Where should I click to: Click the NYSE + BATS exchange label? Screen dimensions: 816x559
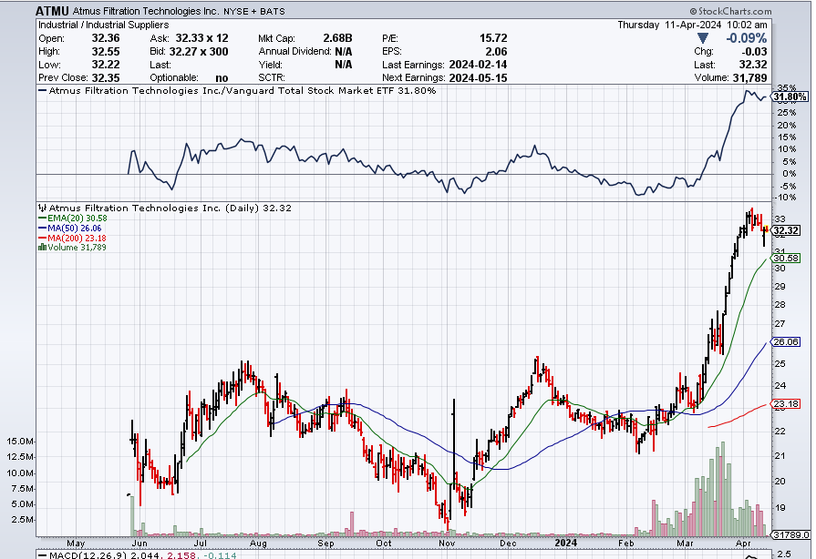[x=254, y=11]
